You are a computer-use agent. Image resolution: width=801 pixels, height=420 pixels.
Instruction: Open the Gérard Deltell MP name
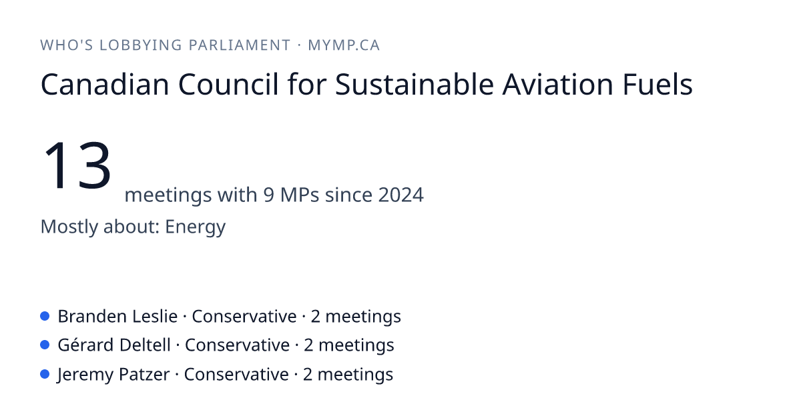[x=114, y=345]
